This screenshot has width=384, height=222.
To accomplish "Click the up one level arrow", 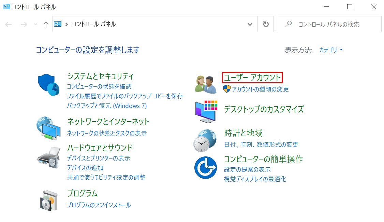I will click(46, 24).
